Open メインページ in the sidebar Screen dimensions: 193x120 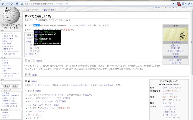pyautogui.click(x=8, y=33)
